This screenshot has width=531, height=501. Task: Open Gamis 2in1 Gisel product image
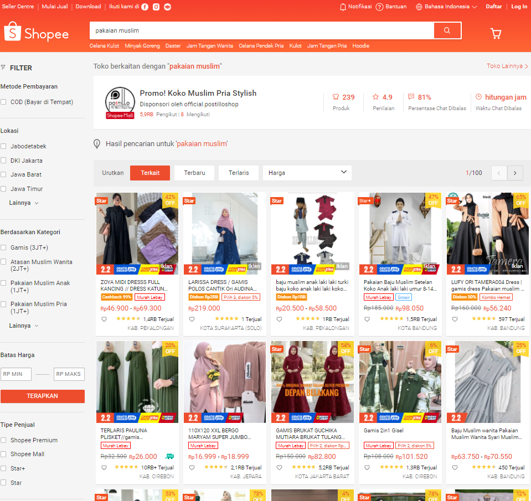tap(400, 382)
